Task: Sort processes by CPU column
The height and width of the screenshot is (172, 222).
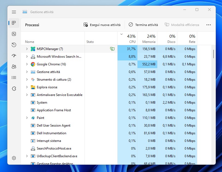Action: pyautogui.click(x=127, y=38)
